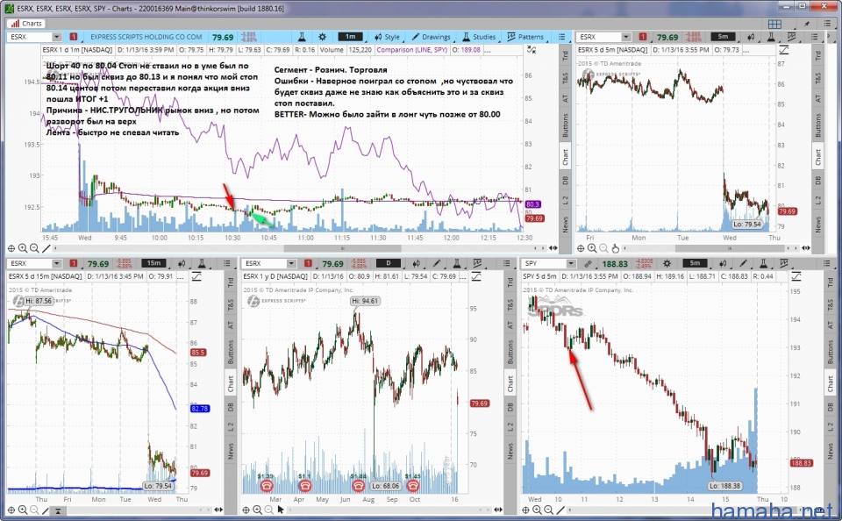Toggle the expand arrows at ESRX 15m chart corner

pos(218,510)
